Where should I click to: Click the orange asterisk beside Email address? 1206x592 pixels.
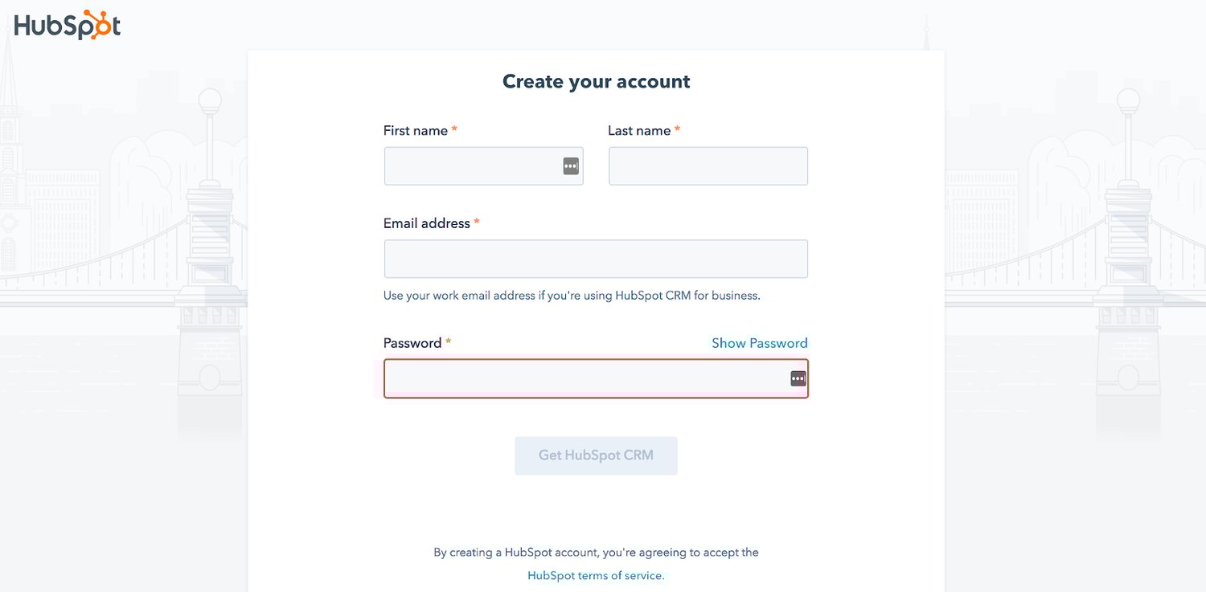point(477,223)
